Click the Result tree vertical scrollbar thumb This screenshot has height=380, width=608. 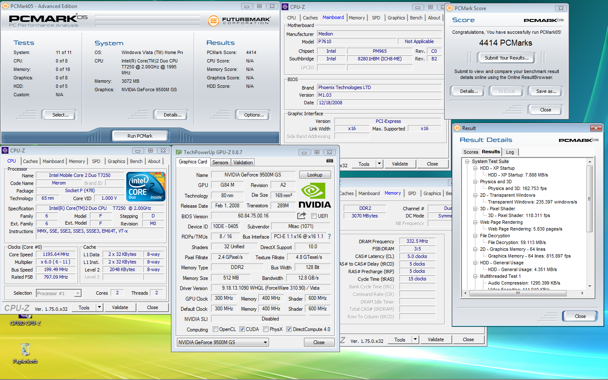coord(590,199)
